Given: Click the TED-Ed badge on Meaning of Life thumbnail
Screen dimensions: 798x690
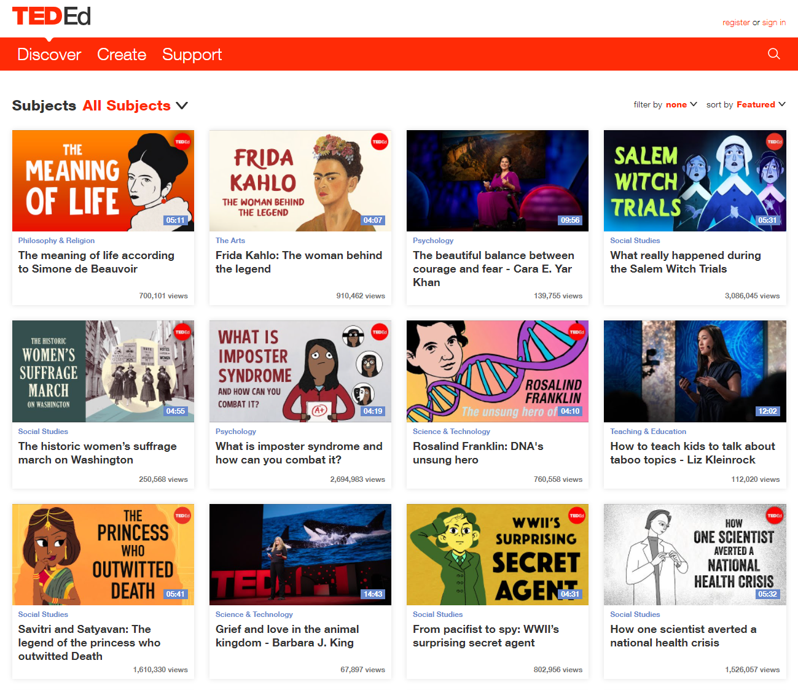Looking at the screenshot, I should point(182,142).
